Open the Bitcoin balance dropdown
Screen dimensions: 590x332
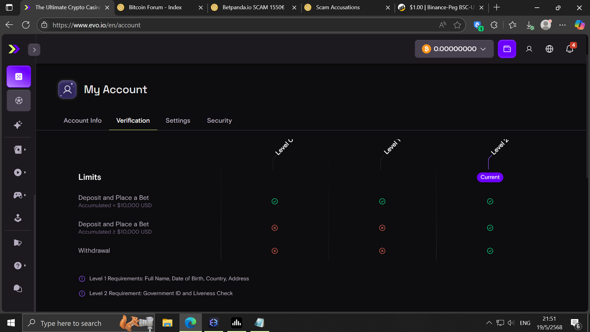(x=454, y=48)
